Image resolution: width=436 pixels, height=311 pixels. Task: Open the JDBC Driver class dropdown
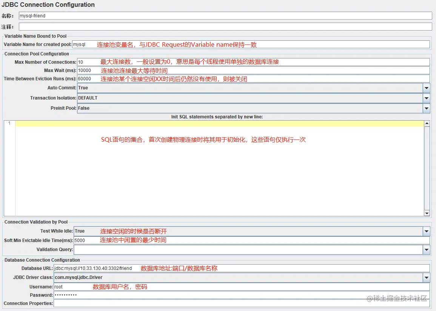(427, 277)
